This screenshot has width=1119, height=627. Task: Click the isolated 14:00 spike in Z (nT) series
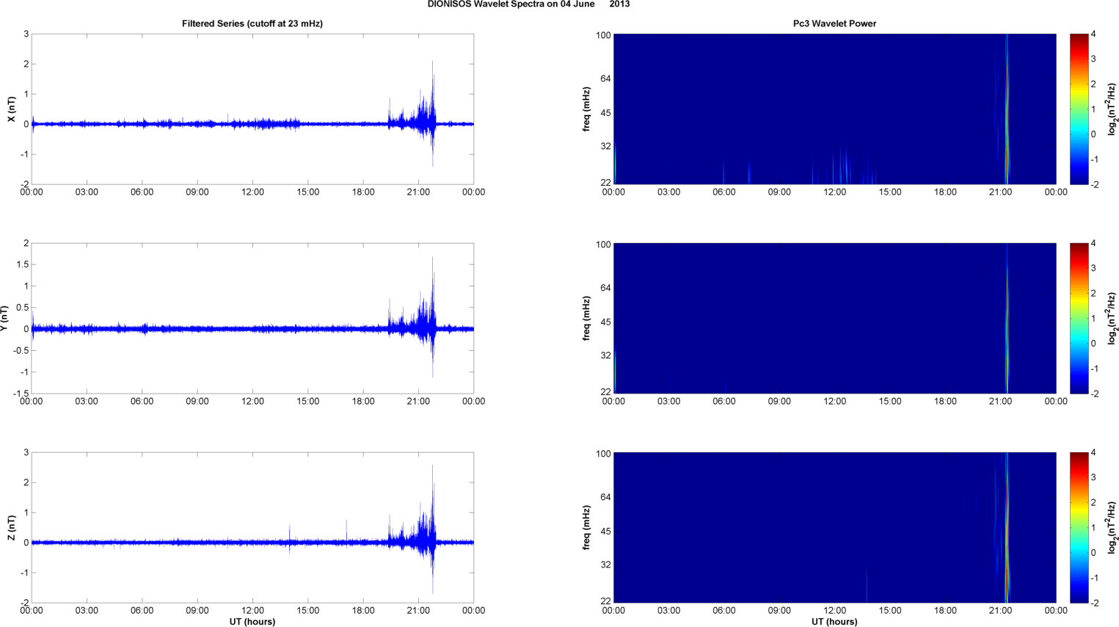tap(289, 538)
